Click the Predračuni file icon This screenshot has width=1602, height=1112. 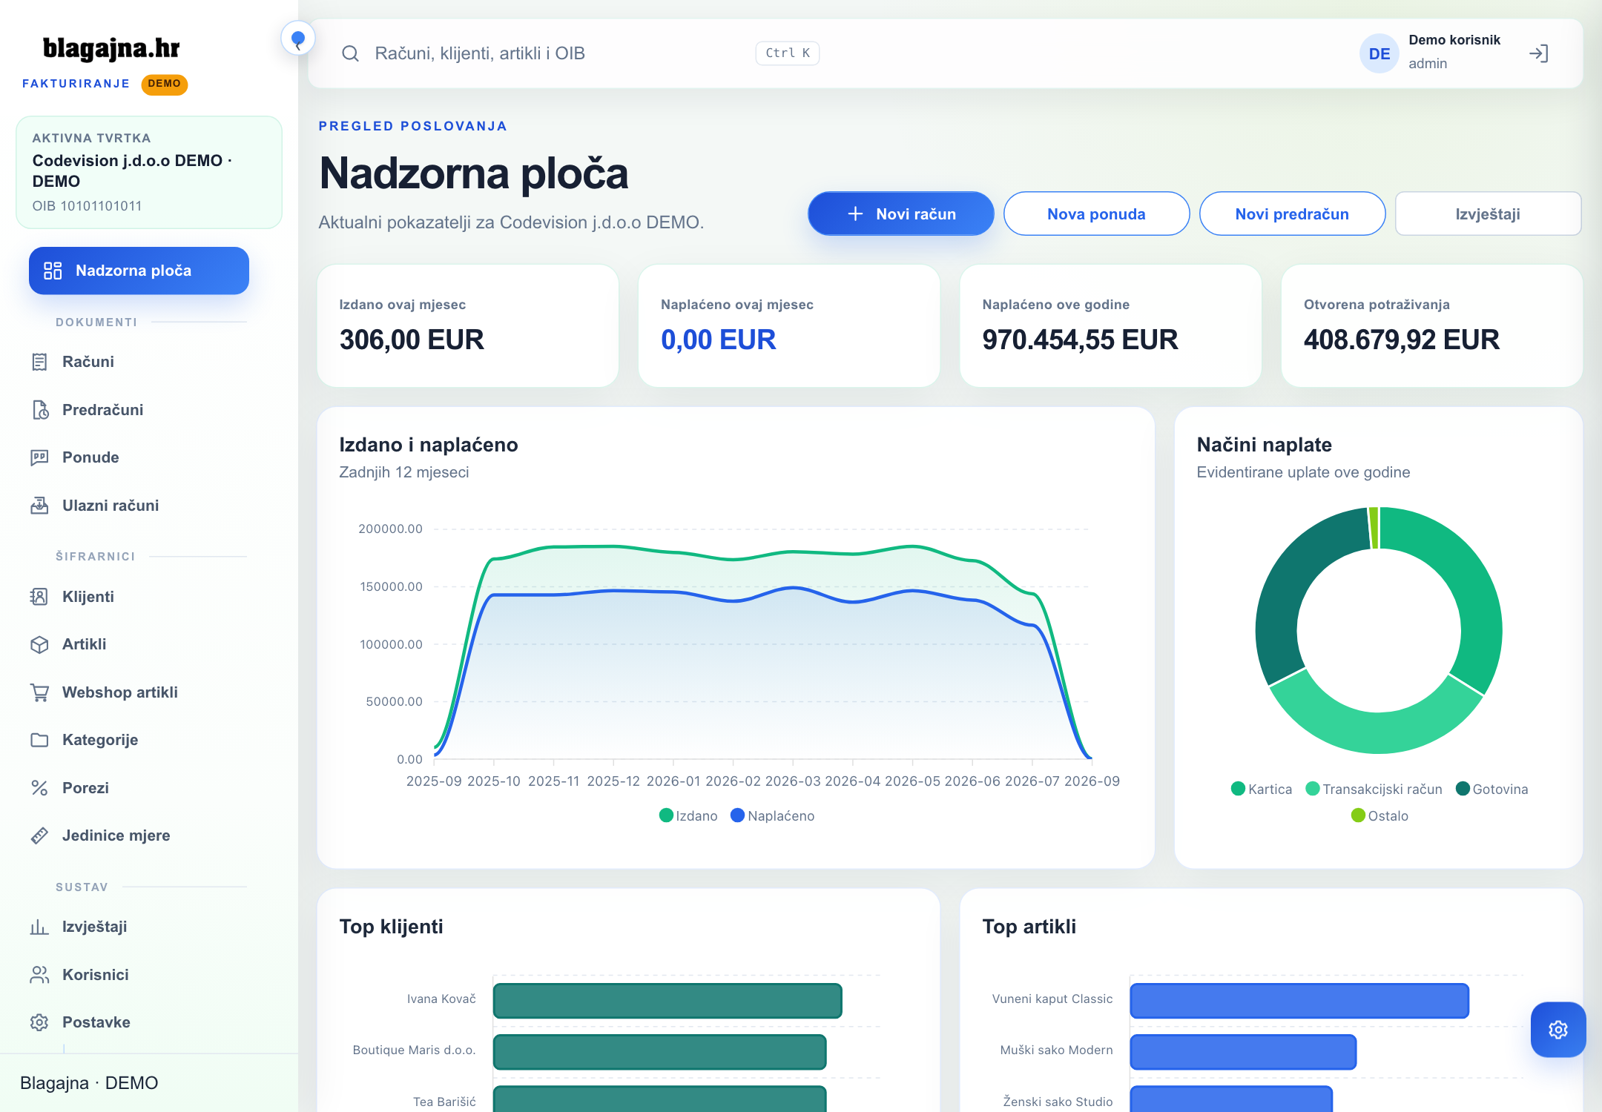[39, 410]
